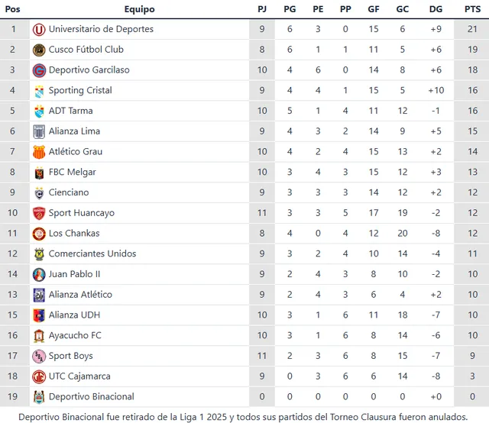The width and height of the screenshot is (489, 423).
Task: Select the Deportivo Garcilaso blue G crest
Action: tap(39, 70)
